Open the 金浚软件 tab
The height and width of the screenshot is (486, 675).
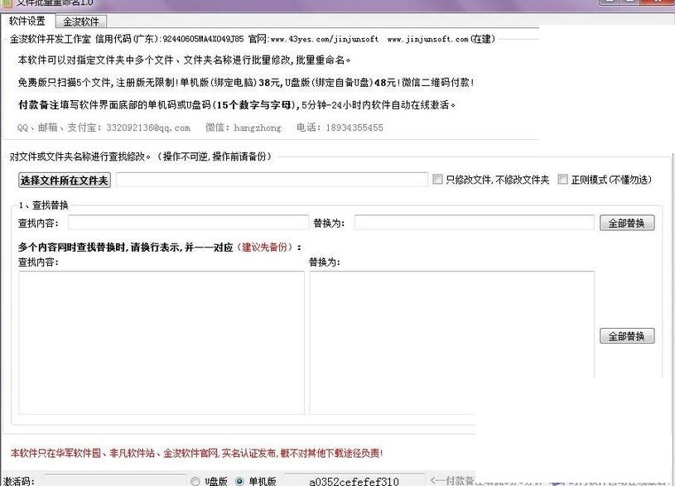tap(81, 21)
